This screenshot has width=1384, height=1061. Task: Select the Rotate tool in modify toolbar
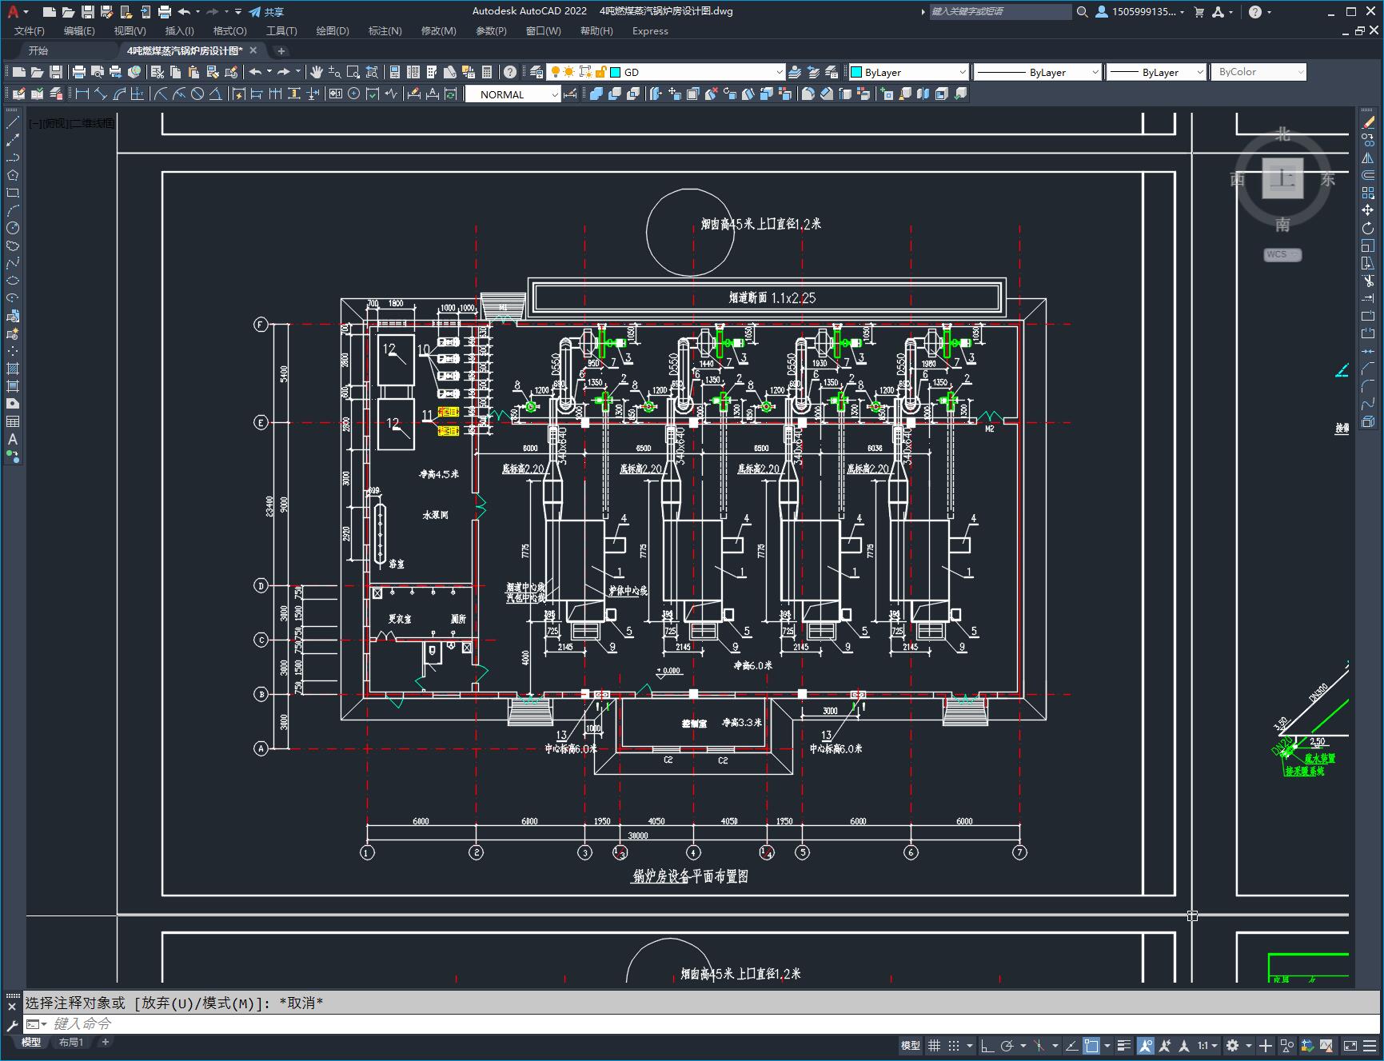[x=1368, y=228]
